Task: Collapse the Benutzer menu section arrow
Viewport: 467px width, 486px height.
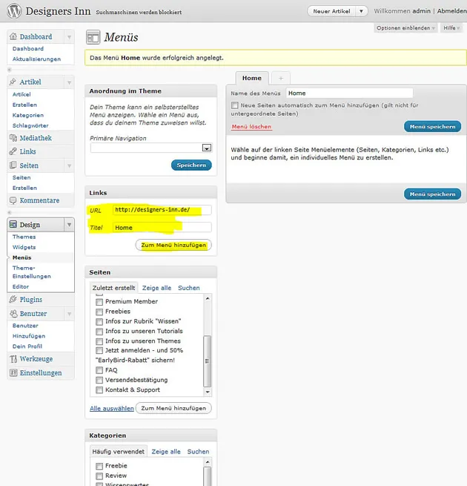Action: 69,314
